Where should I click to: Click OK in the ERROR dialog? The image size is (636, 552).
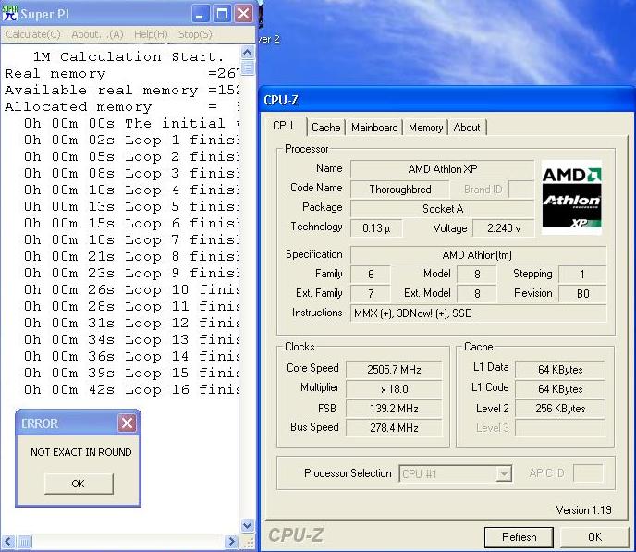[x=79, y=484]
